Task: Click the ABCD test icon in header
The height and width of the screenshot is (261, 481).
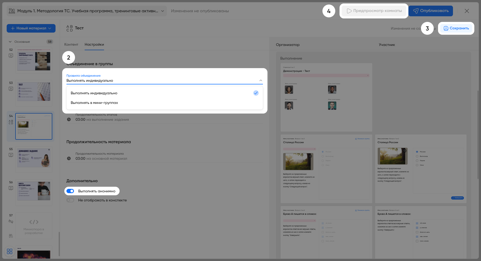Action: [x=69, y=28]
